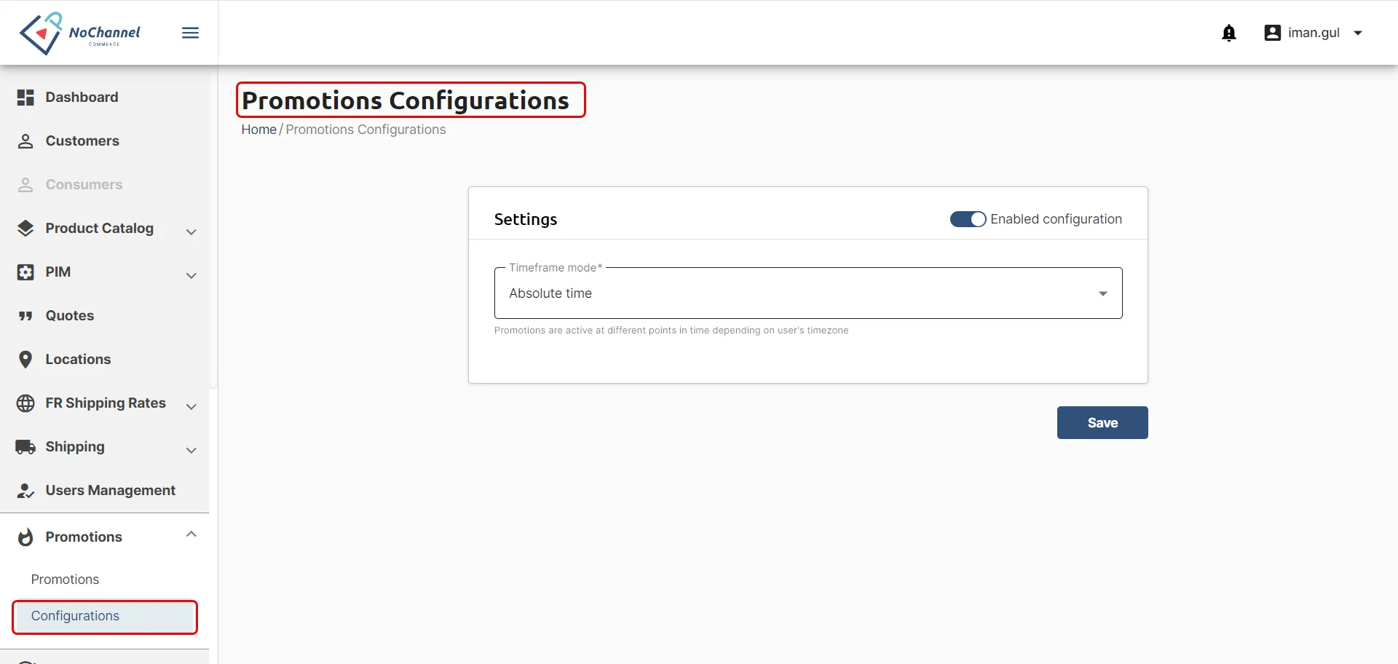The height and width of the screenshot is (664, 1398).
Task: Open the iman.gul account dropdown arrow
Action: (x=1358, y=33)
